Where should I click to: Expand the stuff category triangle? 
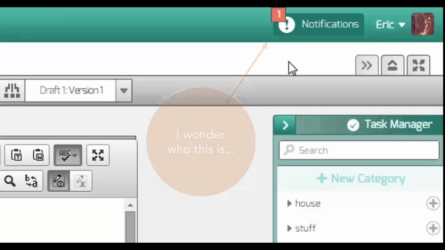pyautogui.click(x=289, y=228)
